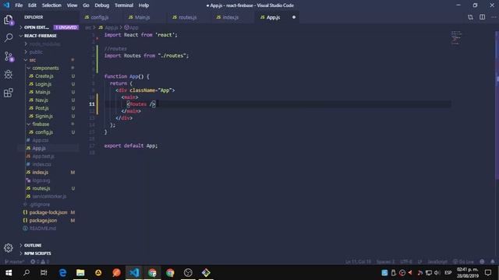Open the first Chrome taskbar icon
The image size is (499, 280).
tap(152, 272)
